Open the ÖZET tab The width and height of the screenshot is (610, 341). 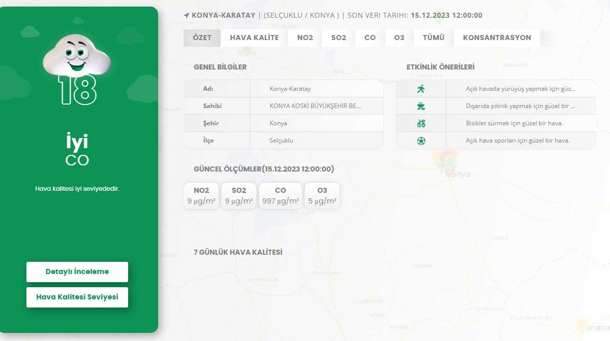click(202, 38)
